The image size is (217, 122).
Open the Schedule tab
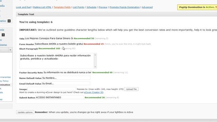pos(91,7)
